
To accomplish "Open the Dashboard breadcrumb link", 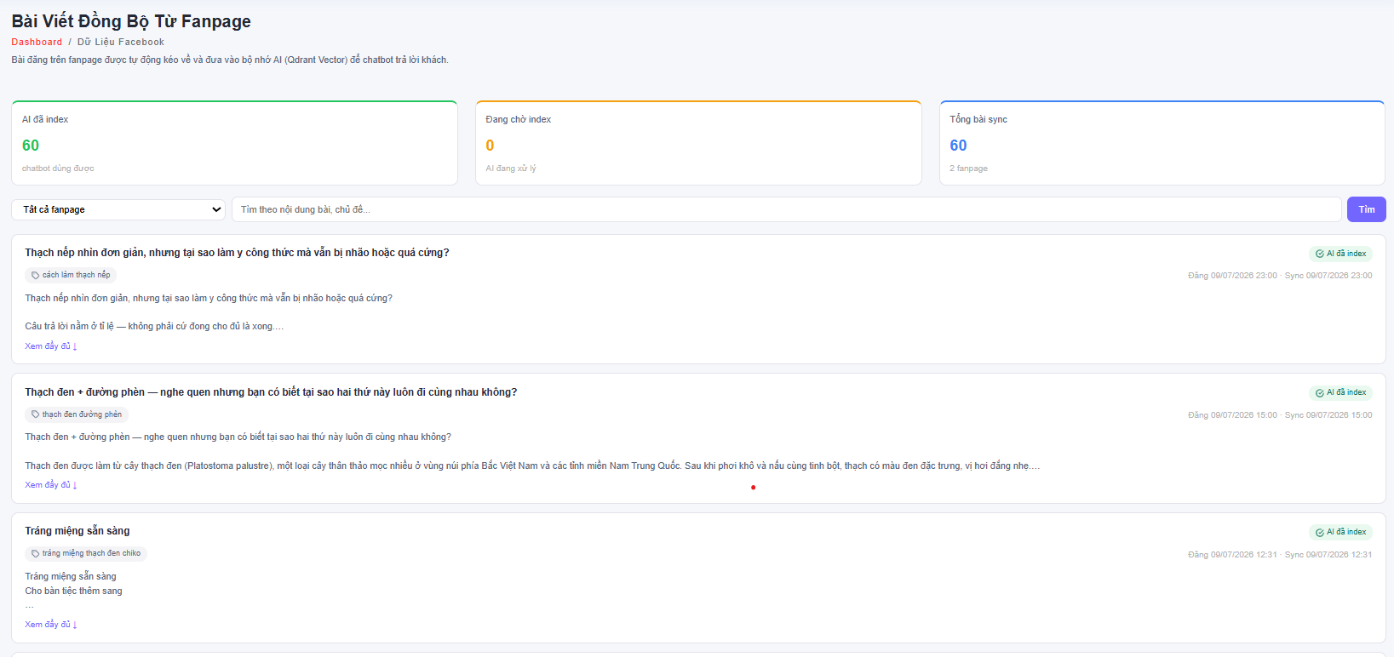I will click(37, 42).
